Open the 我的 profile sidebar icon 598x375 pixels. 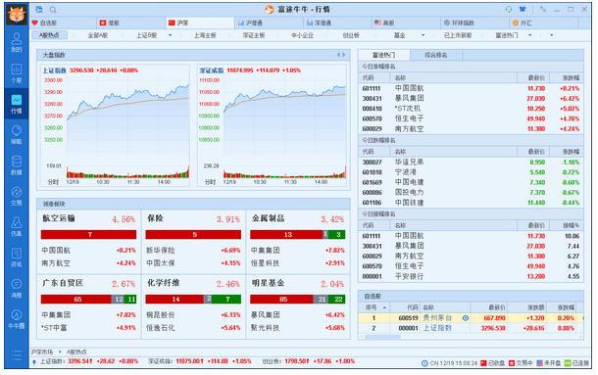click(16, 42)
